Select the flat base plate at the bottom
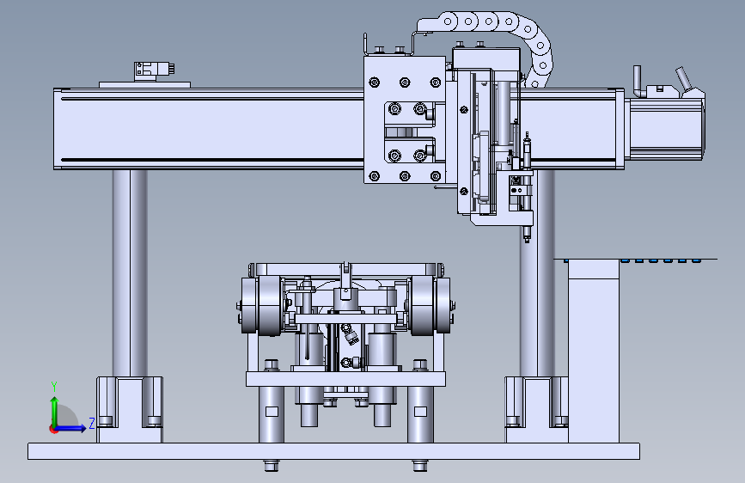The image size is (745, 483). pyautogui.click(x=333, y=451)
